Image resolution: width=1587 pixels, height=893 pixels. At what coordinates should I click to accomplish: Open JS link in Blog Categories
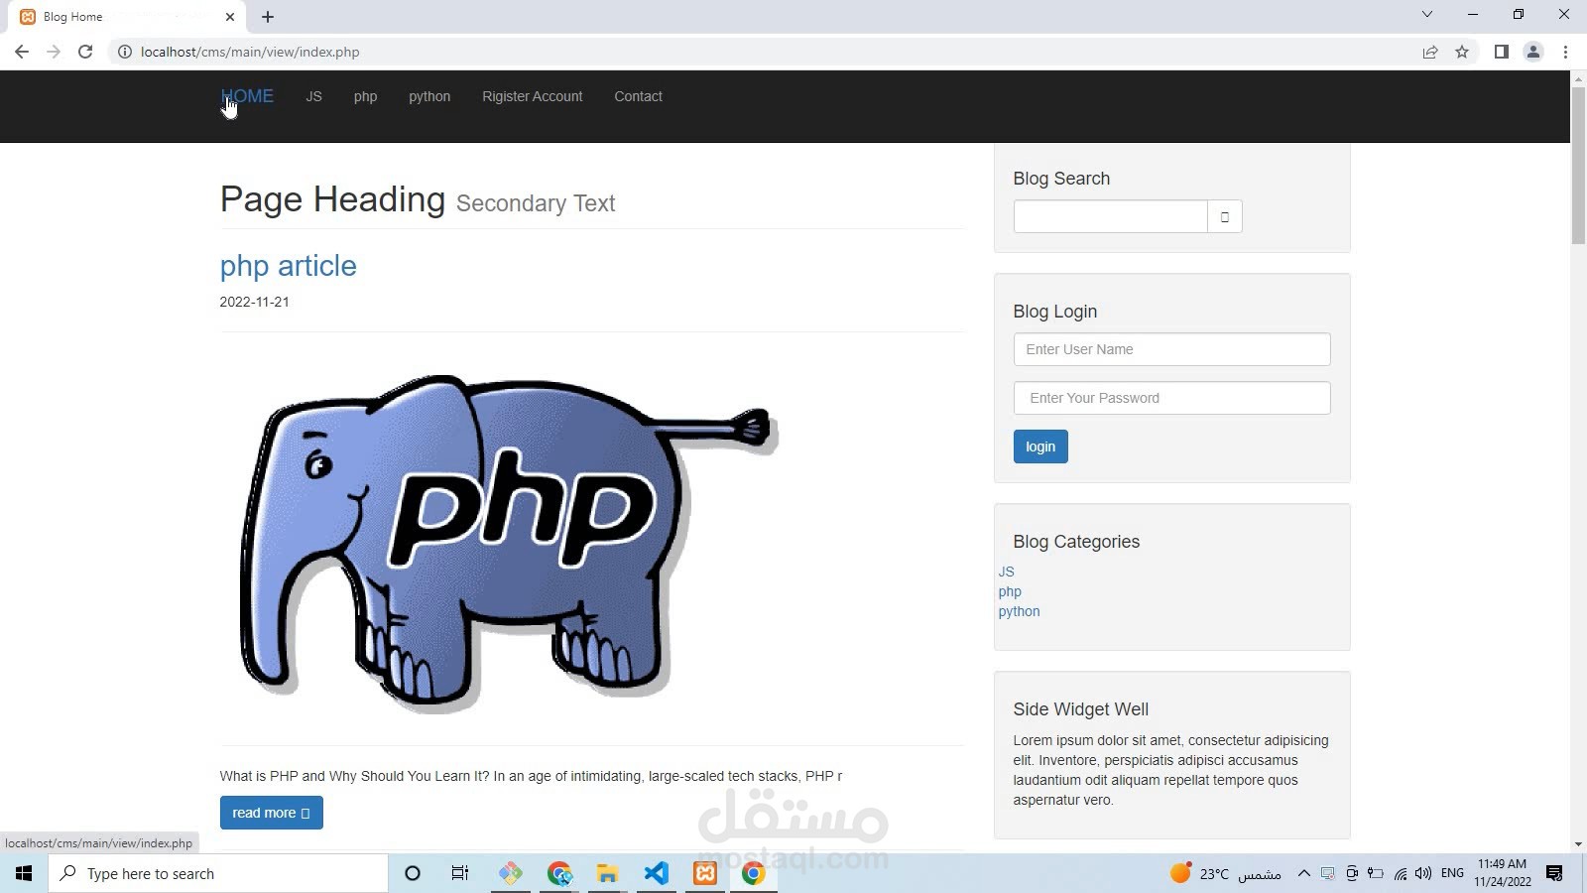tap(1006, 572)
